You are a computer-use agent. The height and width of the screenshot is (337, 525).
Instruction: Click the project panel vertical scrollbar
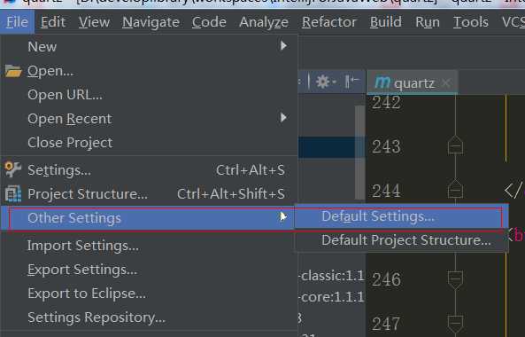pos(360,153)
